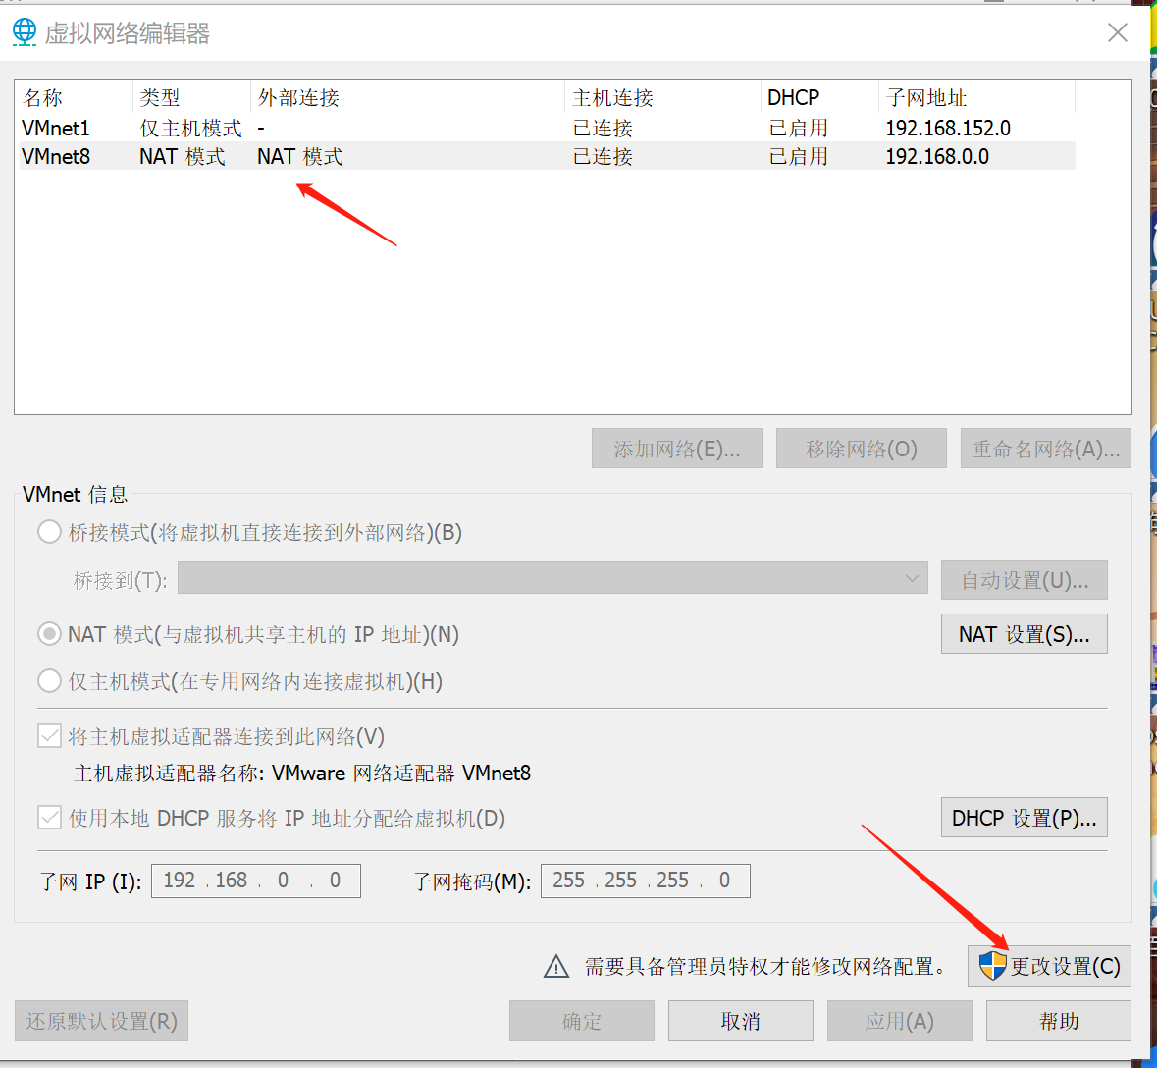Toggle 使用本地 DHCP 服务 checkbox
This screenshot has width=1157, height=1068.
click(49, 817)
